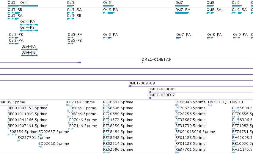Click protein Osi8-PA label

[215, 35]
